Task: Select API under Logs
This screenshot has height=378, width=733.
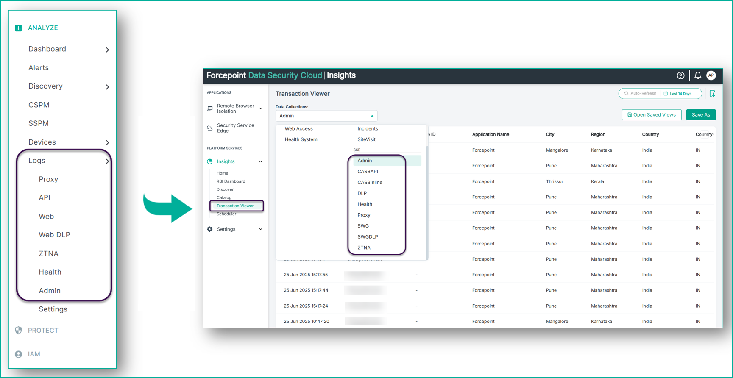Action: [x=45, y=197]
